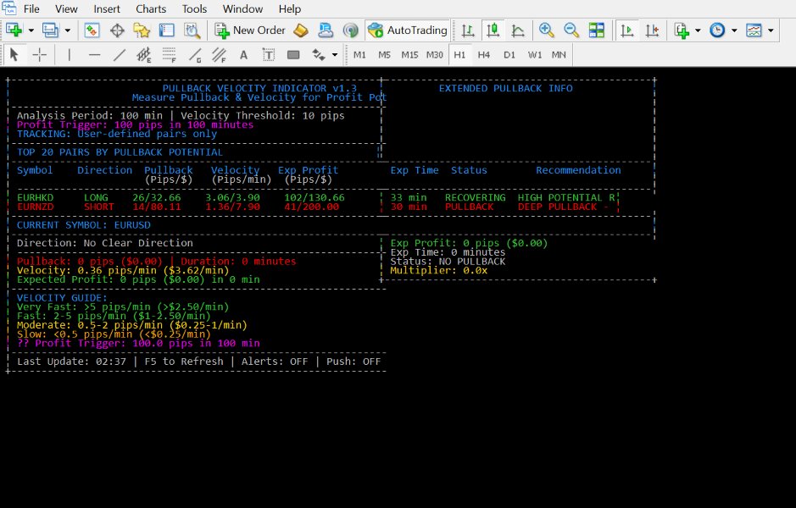Choose the Arrows objects icon
The width and height of the screenshot is (796, 508).
318,55
